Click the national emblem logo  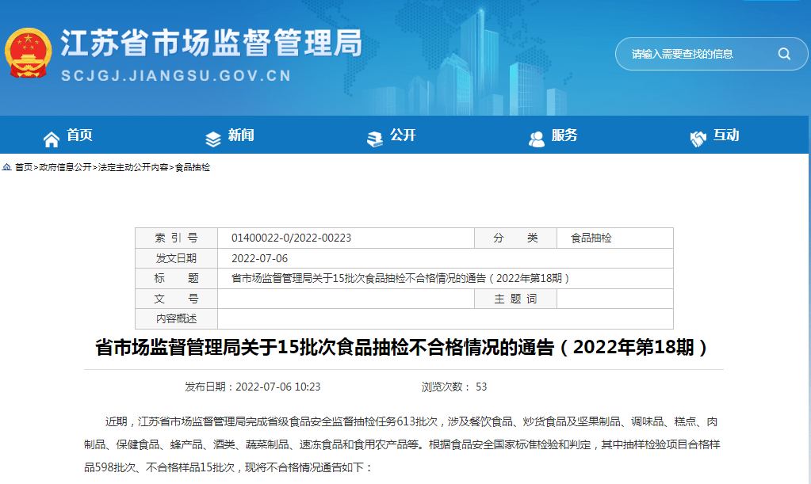[29, 53]
